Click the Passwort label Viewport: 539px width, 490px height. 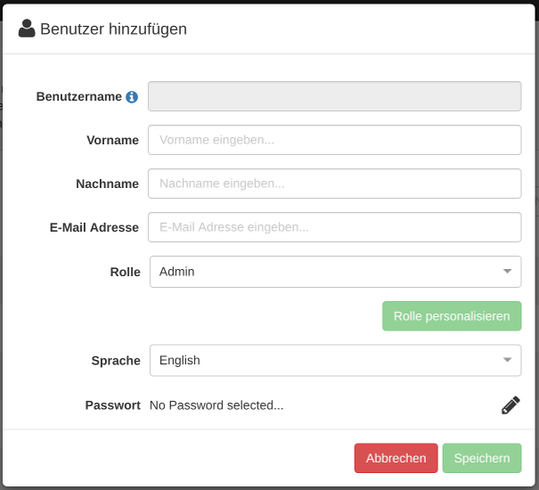click(112, 405)
